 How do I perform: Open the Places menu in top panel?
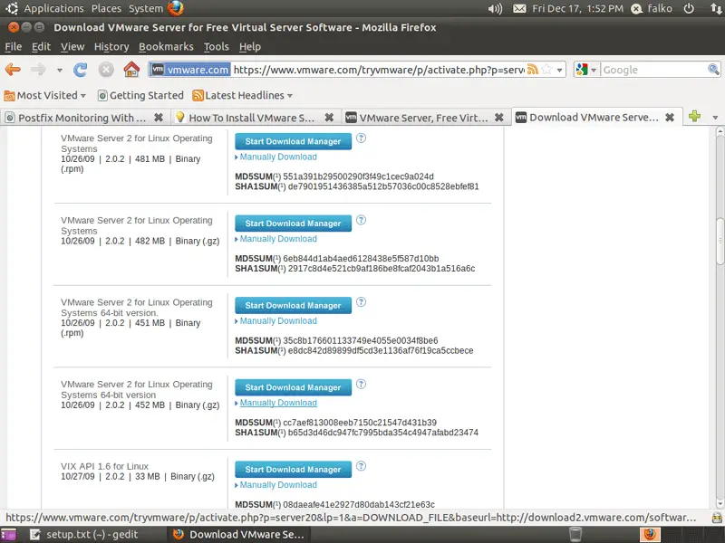pyautogui.click(x=106, y=8)
